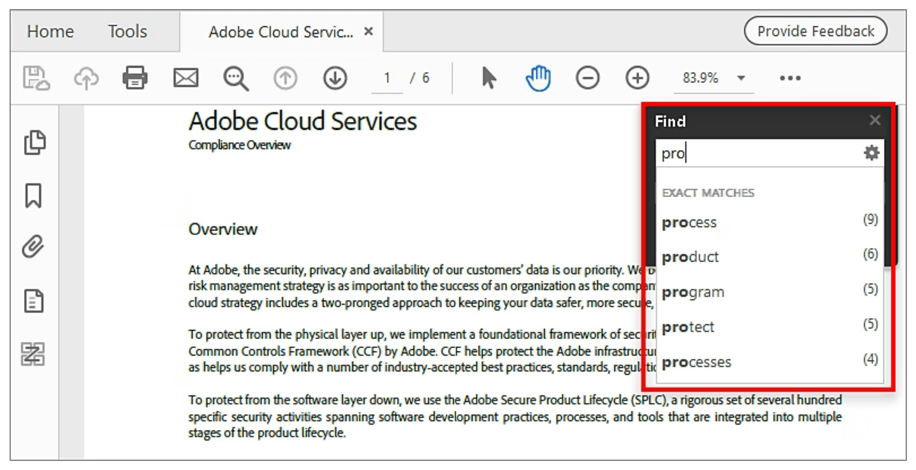Click the Provide Feedback button
The image size is (916, 470).
pyautogui.click(x=815, y=31)
